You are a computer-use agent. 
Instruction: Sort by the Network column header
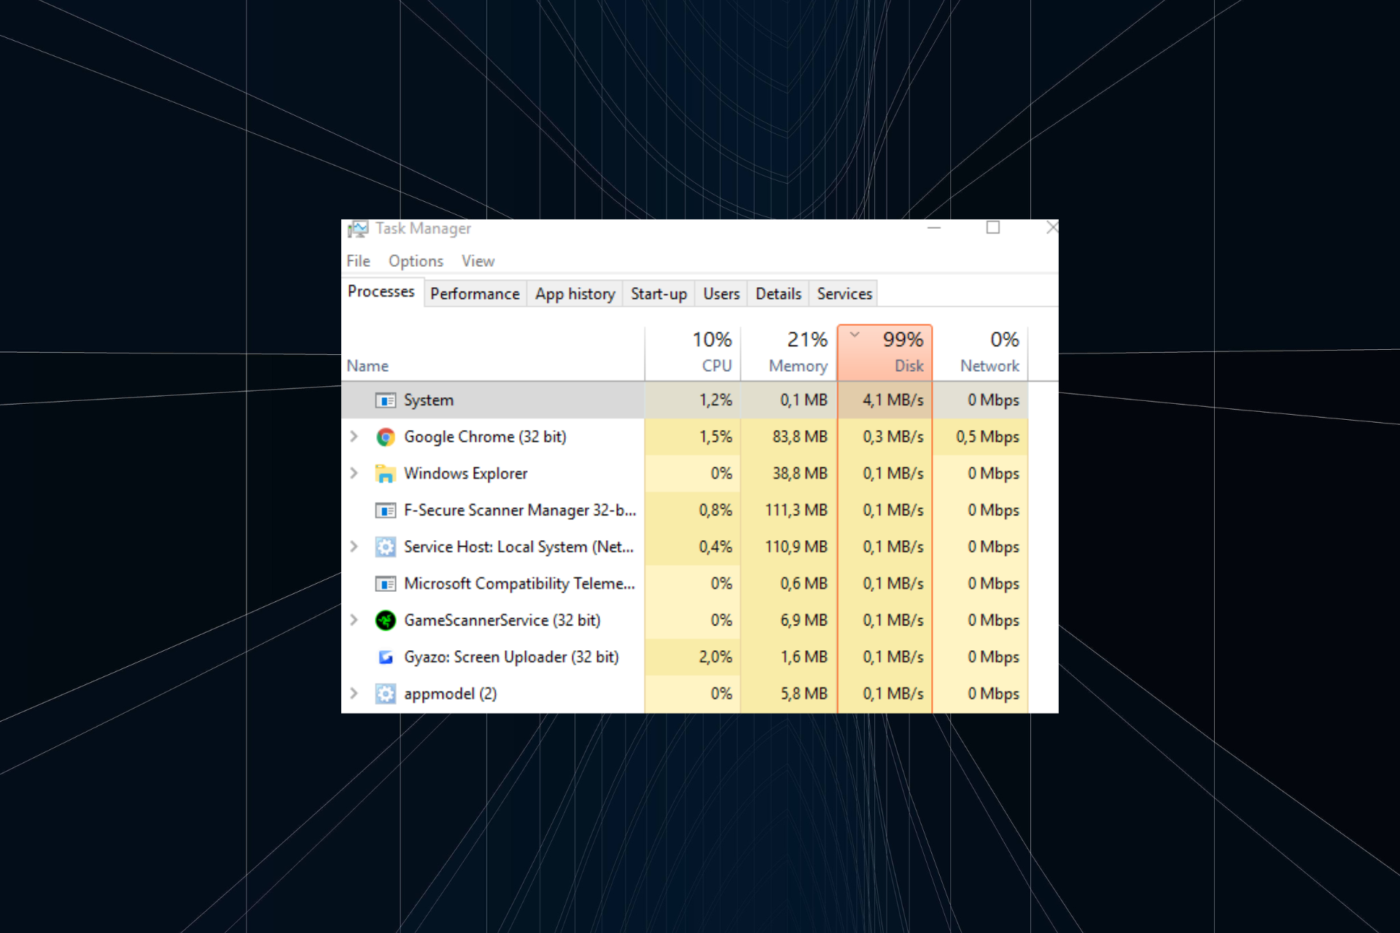981,354
